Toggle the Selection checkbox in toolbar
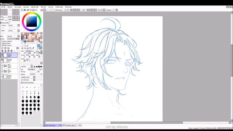This screenshot has width=233, height=131. [x=56, y=10]
